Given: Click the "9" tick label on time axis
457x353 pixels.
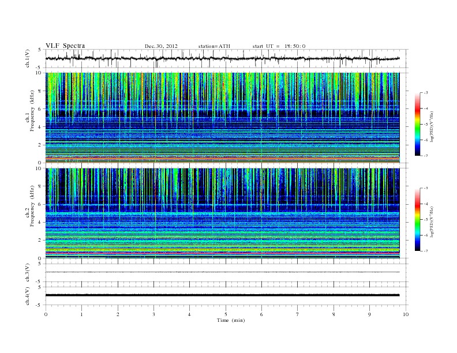Looking at the screenshot, I should coord(369,314).
